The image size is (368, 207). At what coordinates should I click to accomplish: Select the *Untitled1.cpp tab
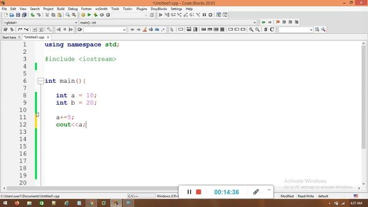pyautogui.click(x=34, y=37)
